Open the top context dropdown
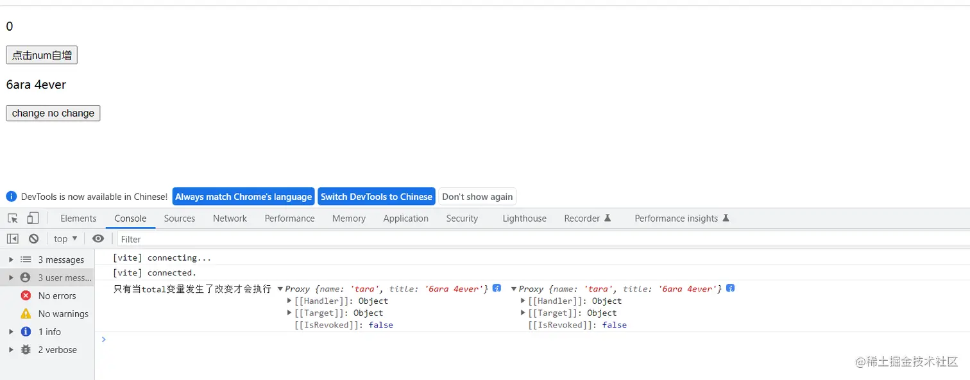The image size is (970, 380). tap(65, 238)
